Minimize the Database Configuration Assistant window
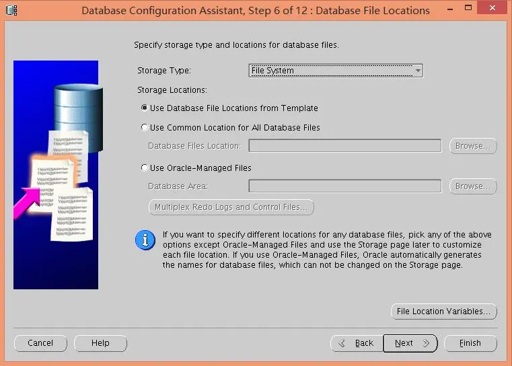This screenshot has width=512, height=366. (450, 9)
